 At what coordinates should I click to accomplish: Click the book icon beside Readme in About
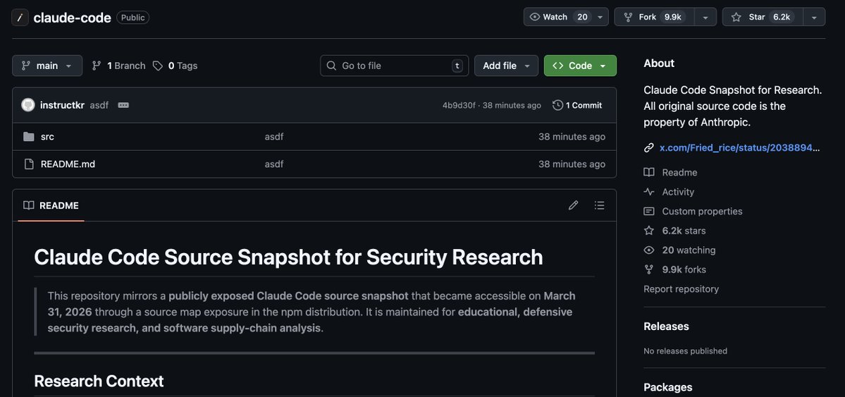point(649,173)
